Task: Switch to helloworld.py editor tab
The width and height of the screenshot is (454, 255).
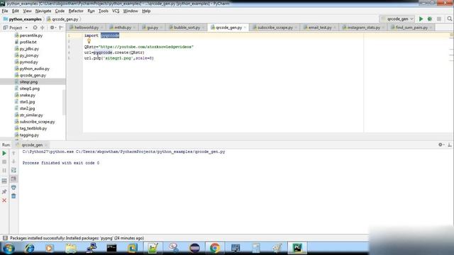Action: pyautogui.click(x=87, y=28)
